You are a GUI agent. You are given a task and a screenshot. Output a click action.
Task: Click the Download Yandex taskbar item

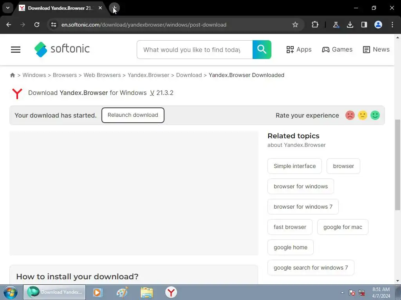point(54,292)
